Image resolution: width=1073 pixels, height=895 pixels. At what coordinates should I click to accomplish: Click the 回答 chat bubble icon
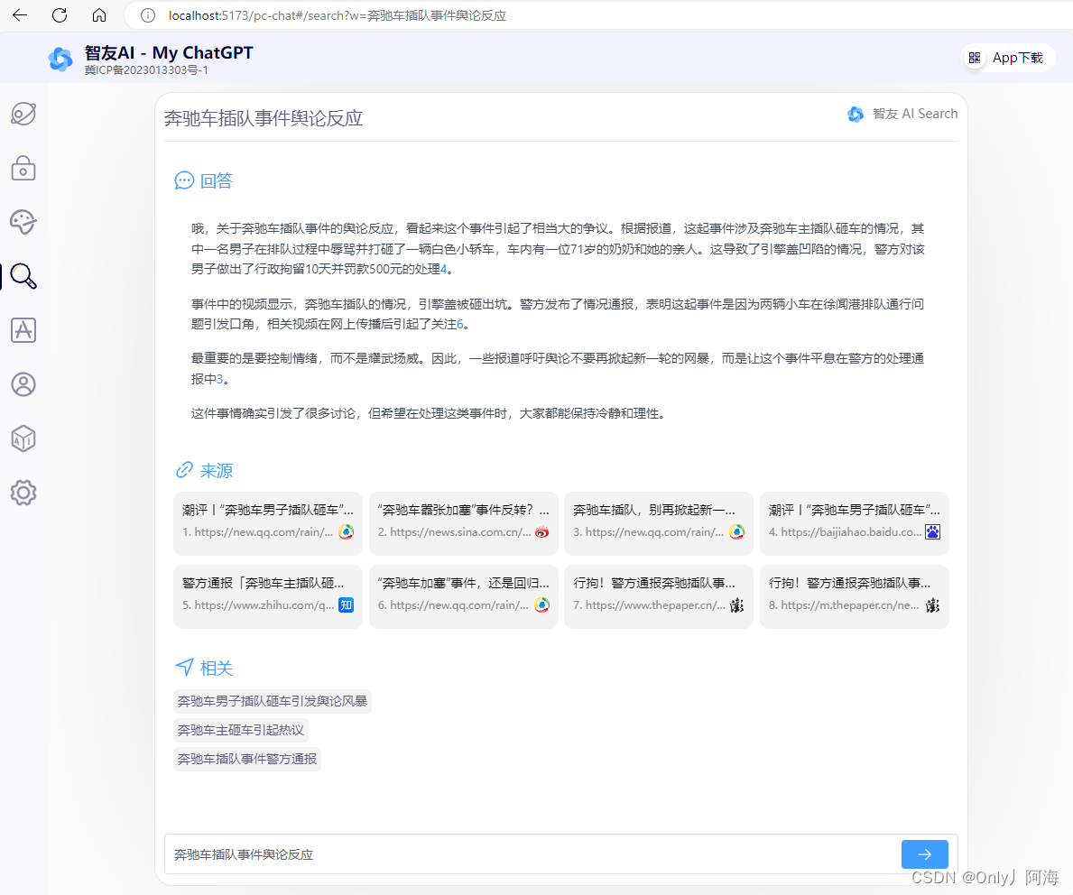pos(184,180)
